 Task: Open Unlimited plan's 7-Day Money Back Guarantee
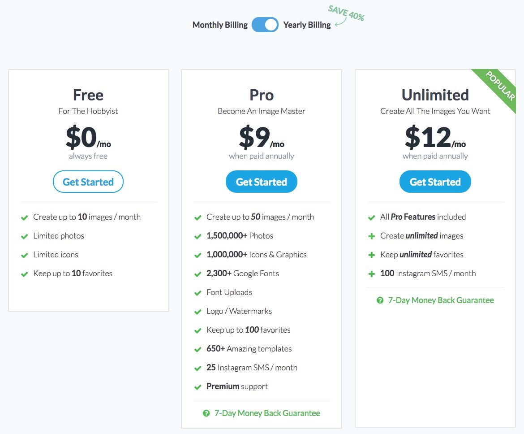click(x=441, y=300)
